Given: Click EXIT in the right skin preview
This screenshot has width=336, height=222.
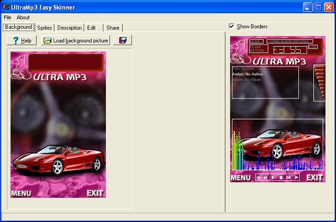Looking at the screenshot, I should pos(314,177).
